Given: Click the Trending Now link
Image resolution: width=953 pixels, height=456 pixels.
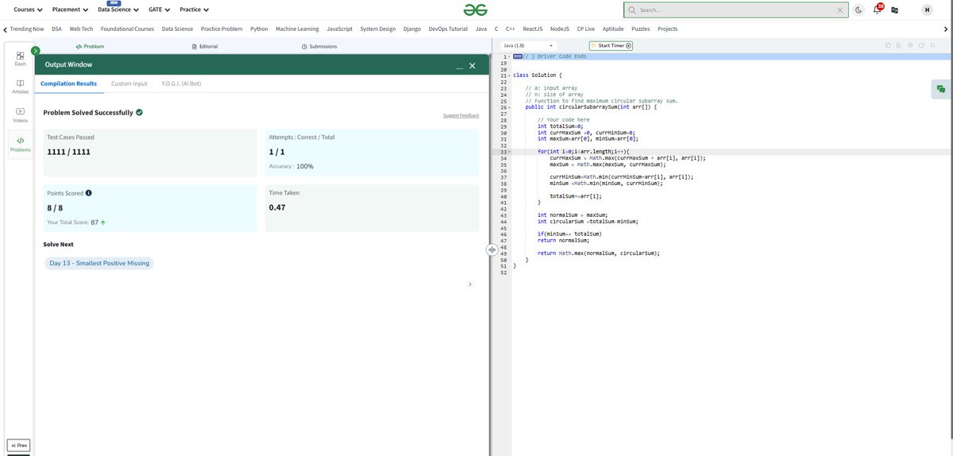Looking at the screenshot, I should coord(27,29).
